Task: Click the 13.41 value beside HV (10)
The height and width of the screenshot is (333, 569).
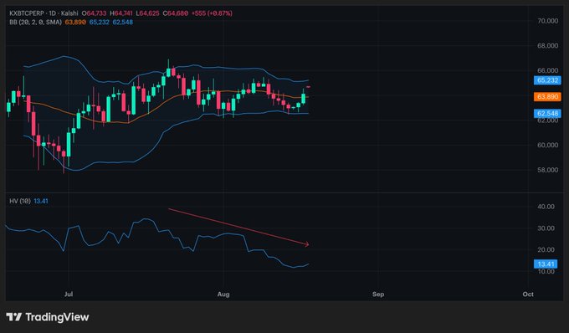Action: 41,201
